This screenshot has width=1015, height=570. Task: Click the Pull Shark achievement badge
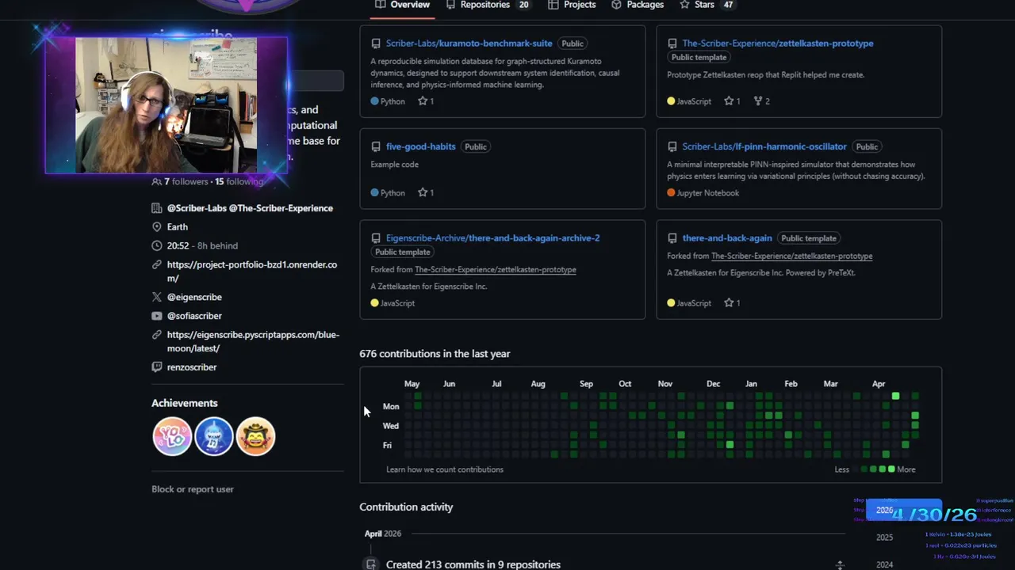tap(214, 436)
